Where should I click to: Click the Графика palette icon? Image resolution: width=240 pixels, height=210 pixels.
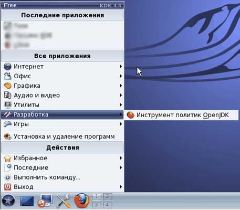point(7,86)
